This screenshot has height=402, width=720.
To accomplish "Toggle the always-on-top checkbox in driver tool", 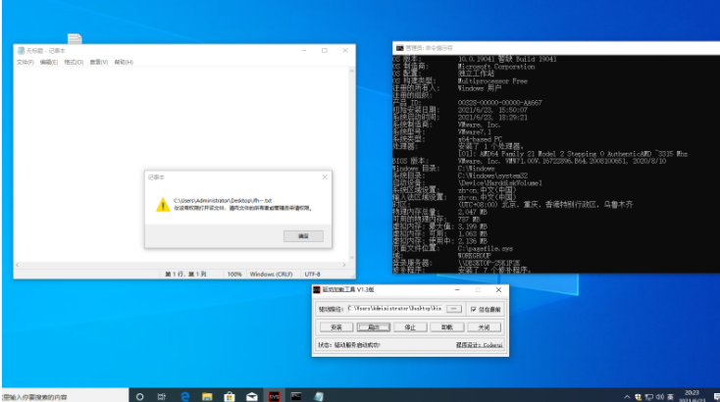I will click(x=474, y=309).
